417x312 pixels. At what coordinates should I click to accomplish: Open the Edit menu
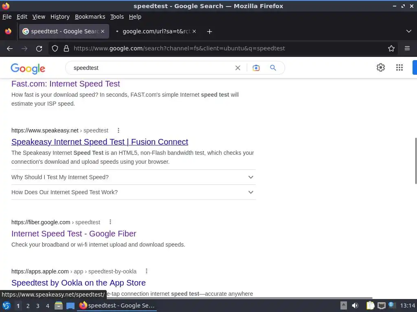click(22, 17)
